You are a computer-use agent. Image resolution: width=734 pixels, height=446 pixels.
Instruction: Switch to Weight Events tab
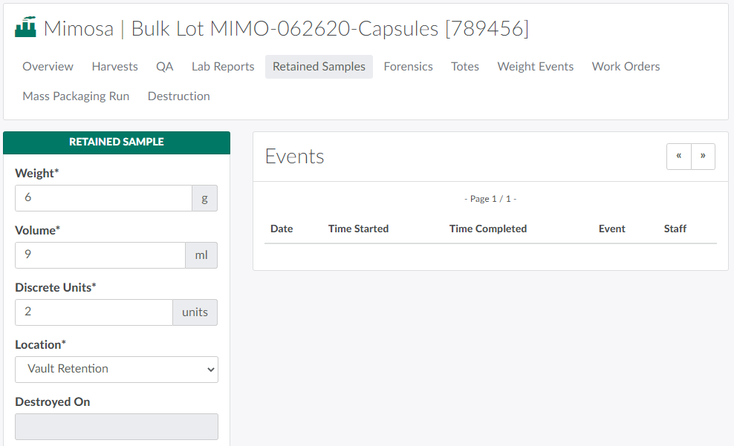(x=535, y=67)
